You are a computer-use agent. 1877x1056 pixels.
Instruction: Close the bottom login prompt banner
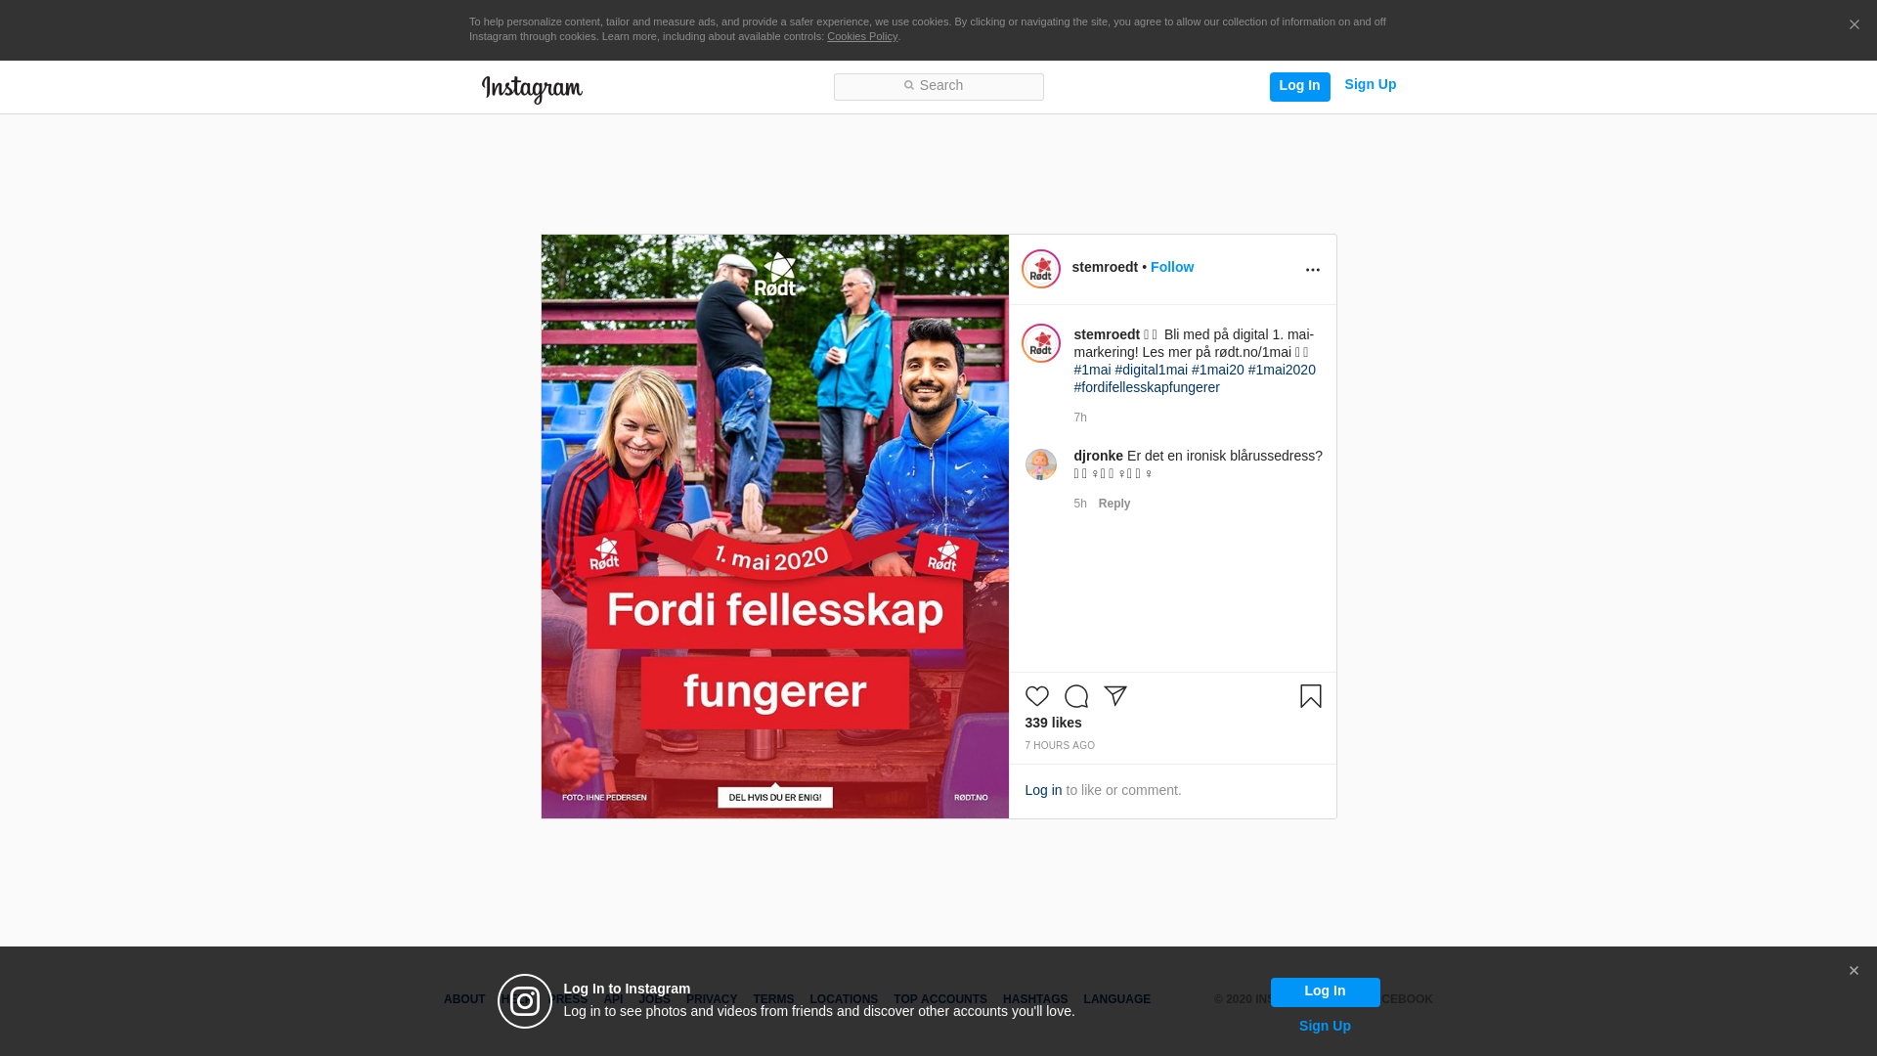(1854, 971)
